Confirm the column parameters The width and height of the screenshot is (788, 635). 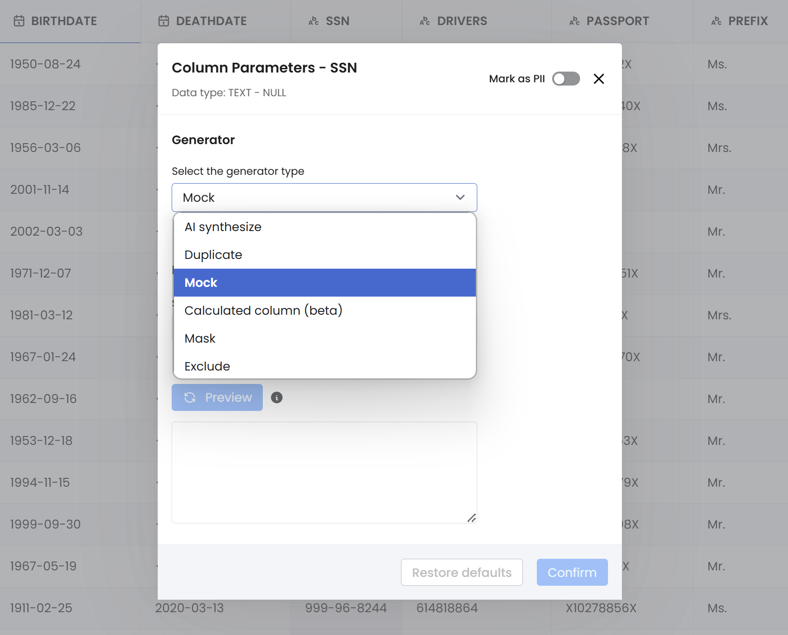tap(572, 572)
